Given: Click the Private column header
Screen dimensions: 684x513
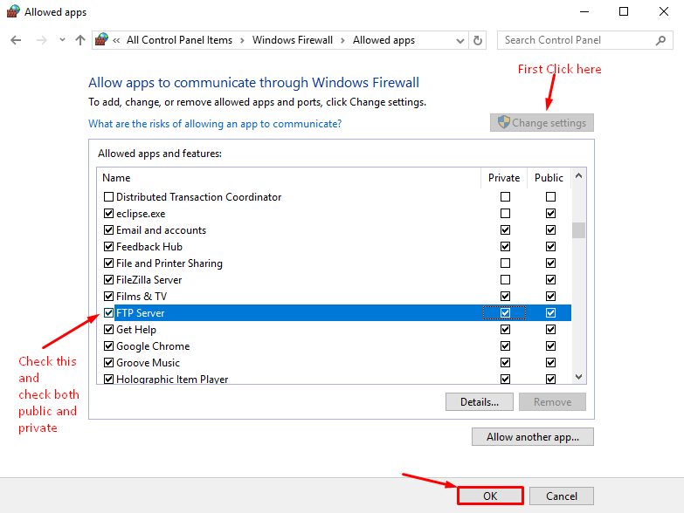Looking at the screenshot, I should (x=504, y=178).
